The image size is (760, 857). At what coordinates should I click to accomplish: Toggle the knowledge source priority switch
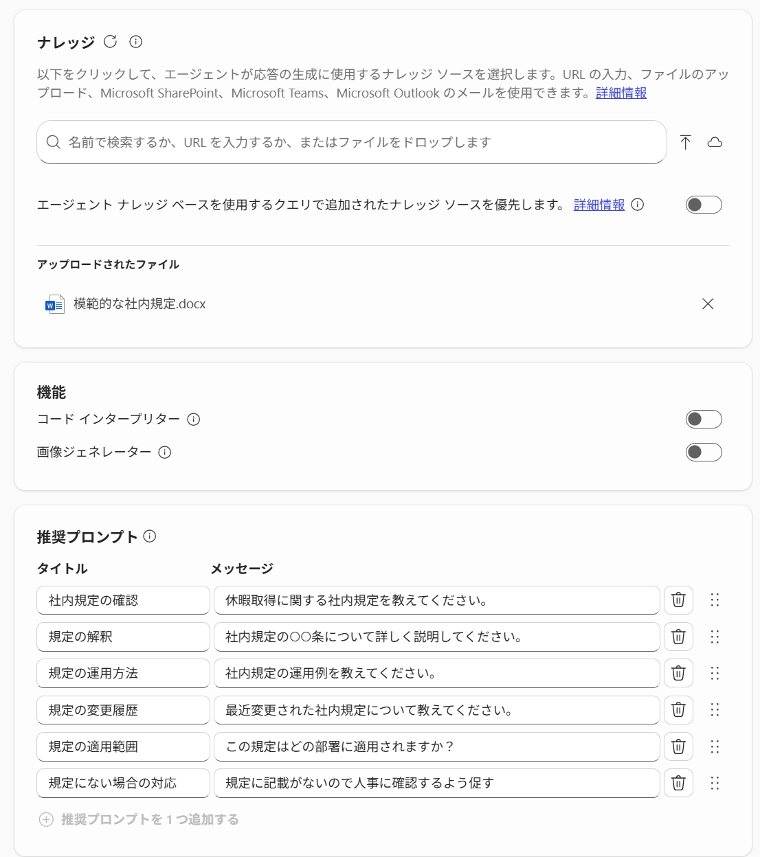tap(704, 205)
